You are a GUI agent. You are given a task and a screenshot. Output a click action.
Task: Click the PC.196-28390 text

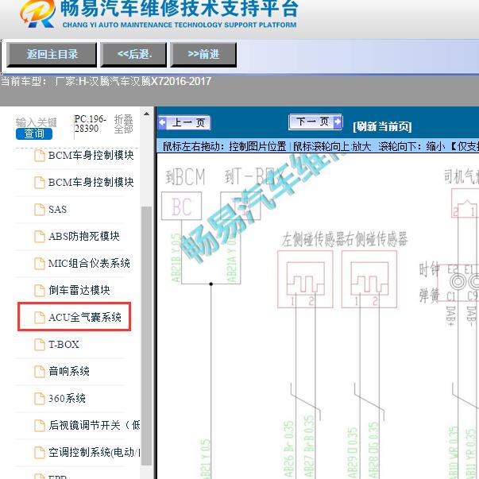(x=90, y=124)
